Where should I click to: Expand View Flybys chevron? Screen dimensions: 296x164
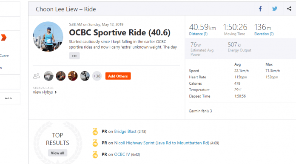tap(56, 92)
